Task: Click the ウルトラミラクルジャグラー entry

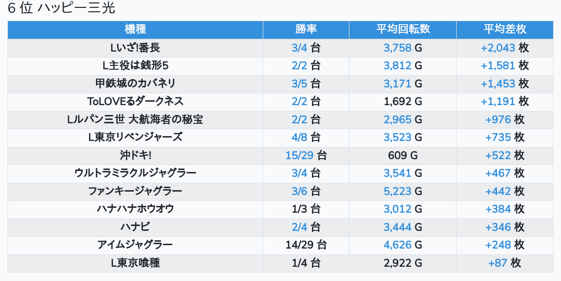Action: (135, 173)
